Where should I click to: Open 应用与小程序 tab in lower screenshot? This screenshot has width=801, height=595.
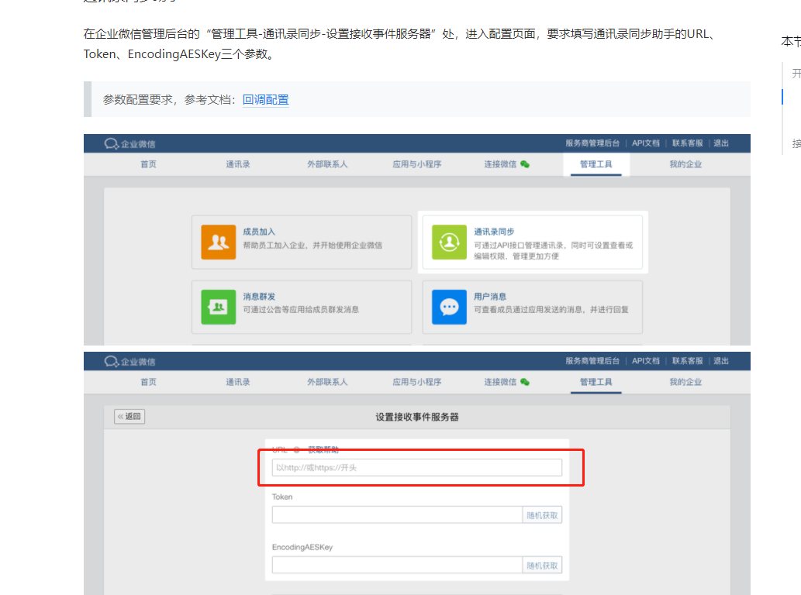point(417,382)
